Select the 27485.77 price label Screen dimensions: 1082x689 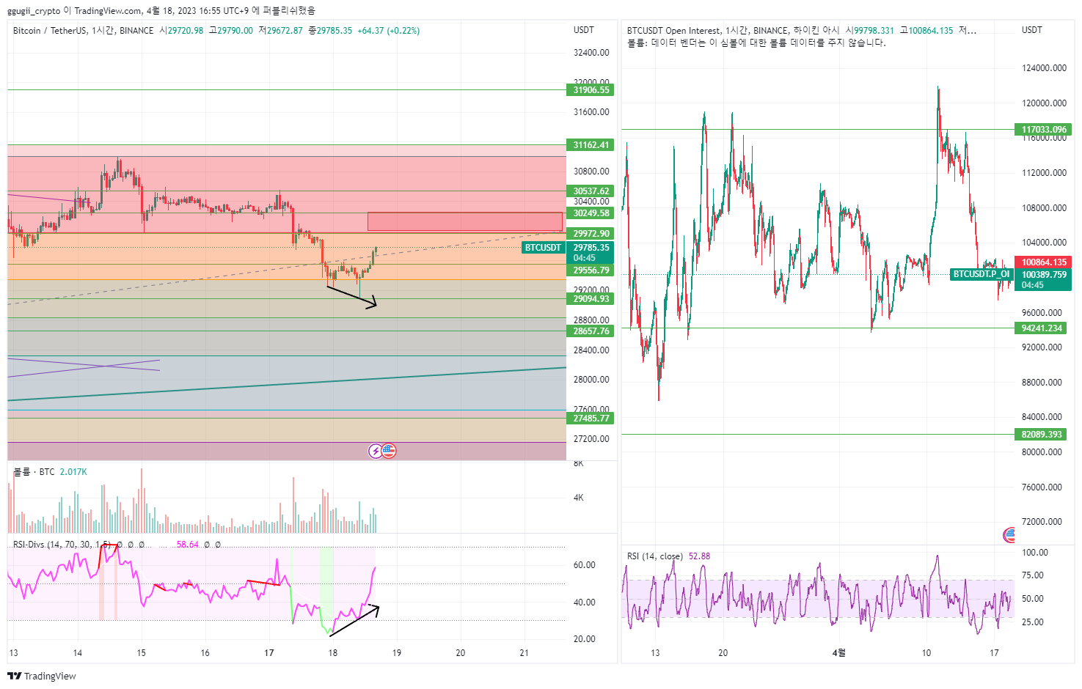pyautogui.click(x=591, y=419)
